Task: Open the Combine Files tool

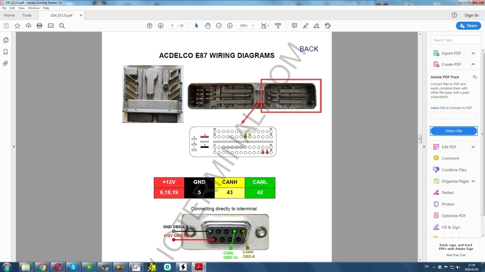Action: pyautogui.click(x=454, y=169)
